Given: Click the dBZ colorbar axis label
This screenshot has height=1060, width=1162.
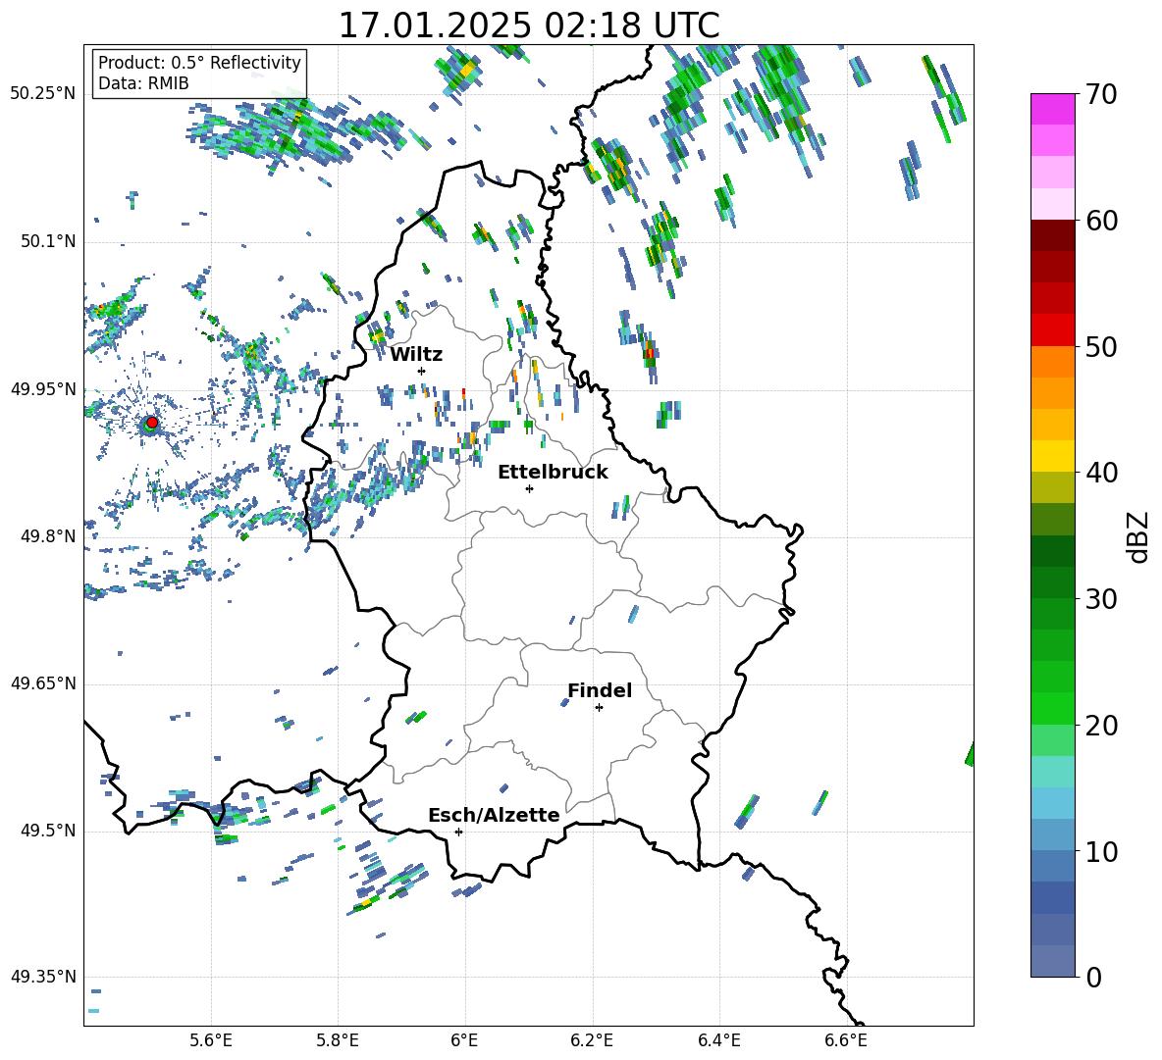Looking at the screenshot, I should point(1136,536).
